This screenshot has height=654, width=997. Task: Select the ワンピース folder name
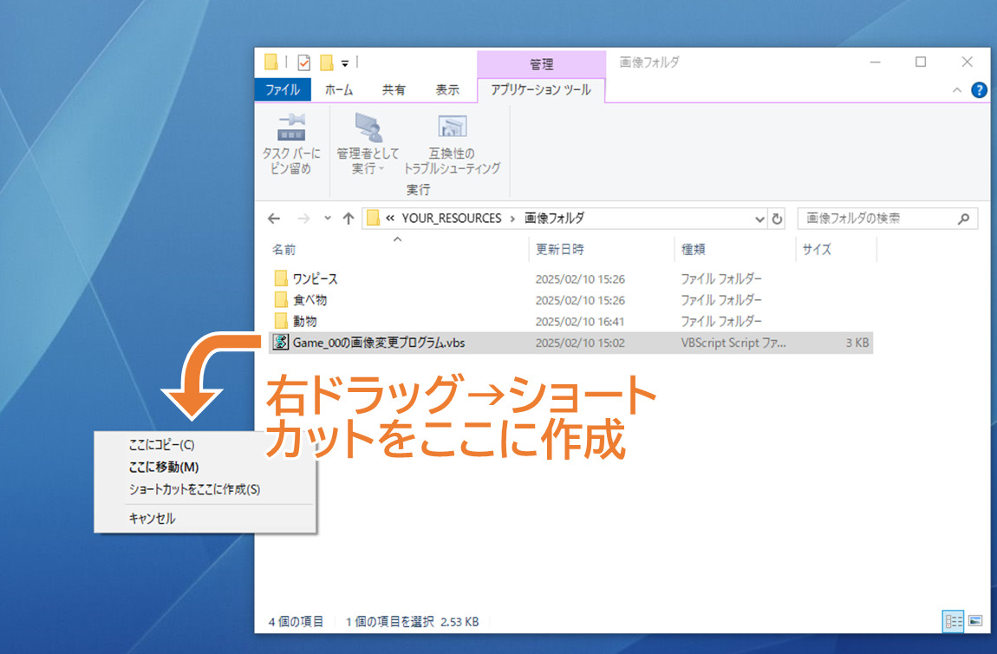pos(316,278)
